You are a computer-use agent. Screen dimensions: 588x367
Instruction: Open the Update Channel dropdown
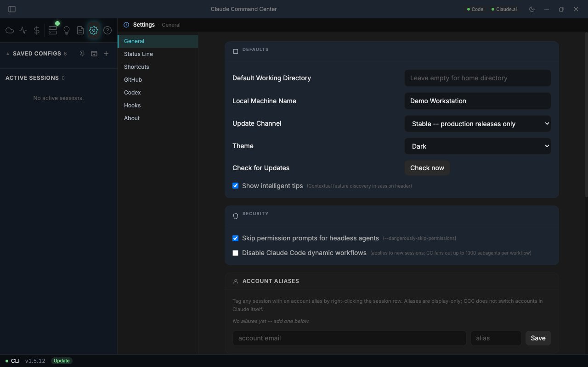click(478, 123)
